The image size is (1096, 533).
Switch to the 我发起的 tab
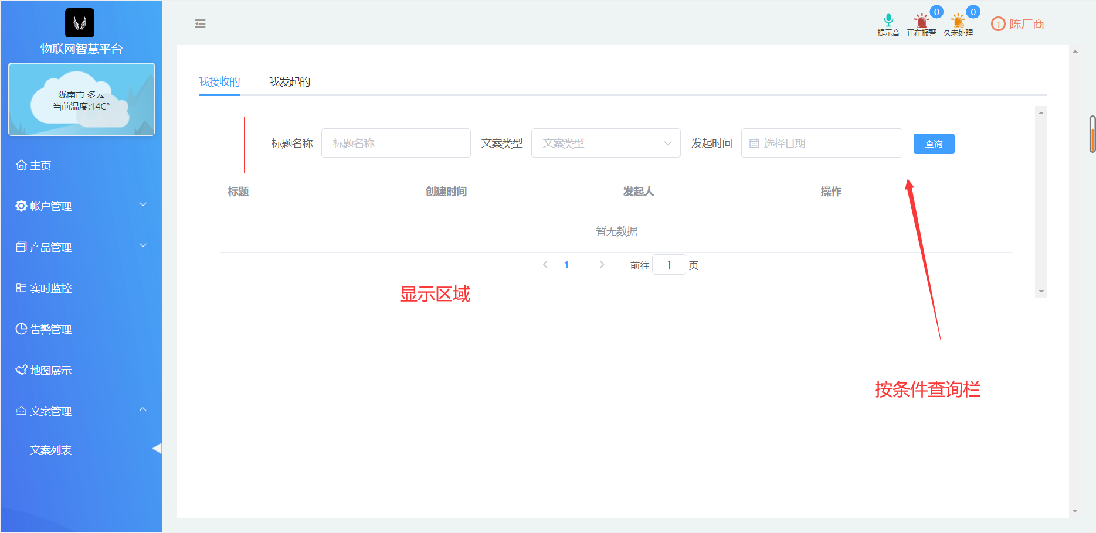pos(290,81)
